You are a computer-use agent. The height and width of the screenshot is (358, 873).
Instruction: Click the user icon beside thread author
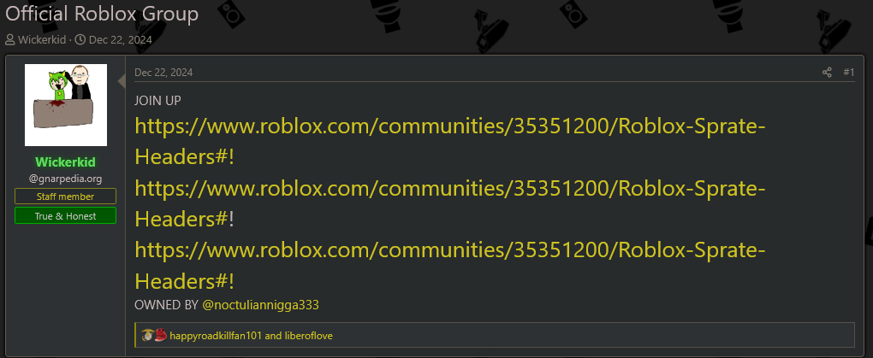pos(10,40)
